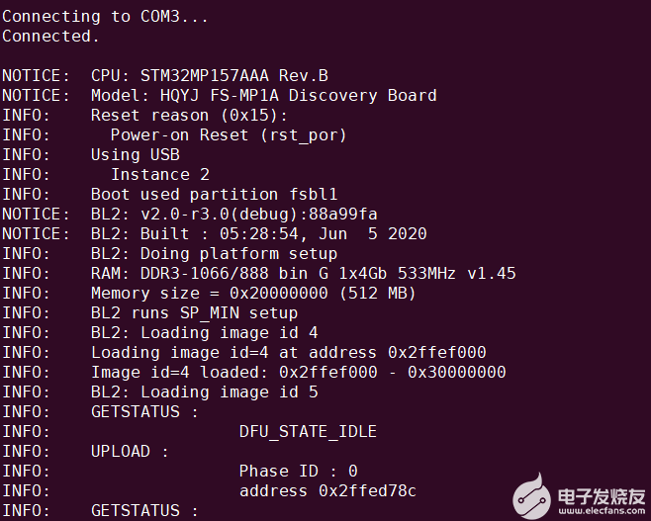Click the RAM DDR3-1066/888 info line
This screenshot has height=521, width=651.
303,273
